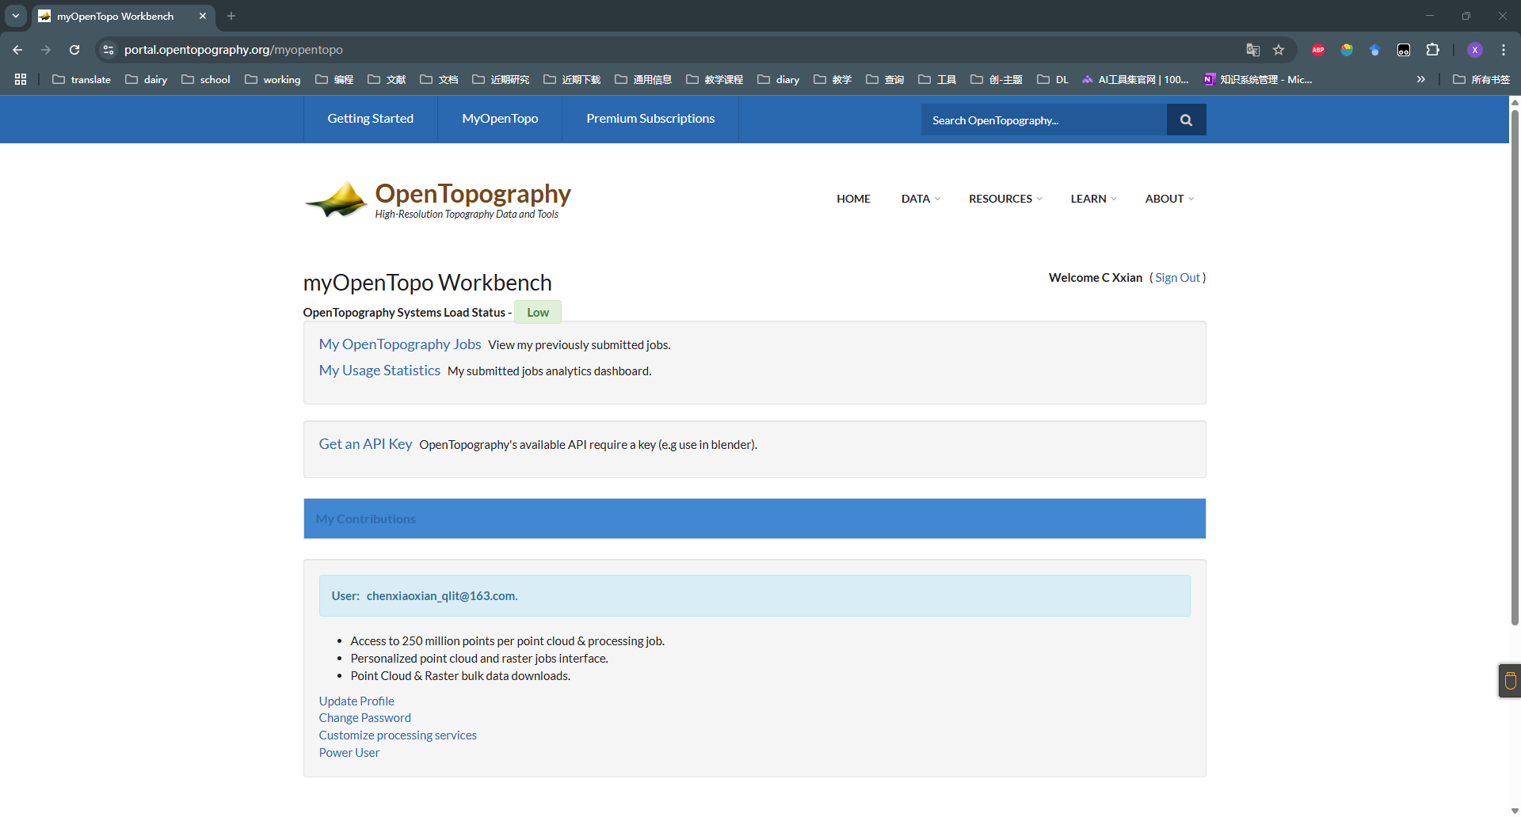Open the Power User link
This screenshot has width=1521, height=817.
(x=349, y=753)
